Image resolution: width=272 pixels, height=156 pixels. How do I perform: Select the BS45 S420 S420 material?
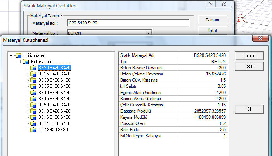54,99
